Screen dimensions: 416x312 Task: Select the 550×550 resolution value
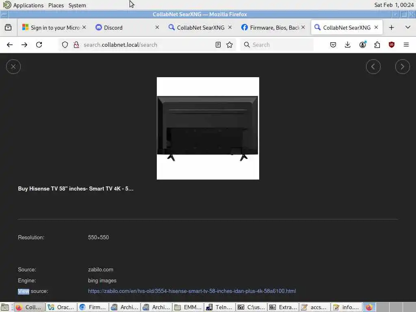(98, 237)
